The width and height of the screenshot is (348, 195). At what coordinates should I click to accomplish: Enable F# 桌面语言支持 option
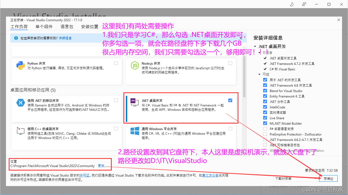[x=265, y=129]
